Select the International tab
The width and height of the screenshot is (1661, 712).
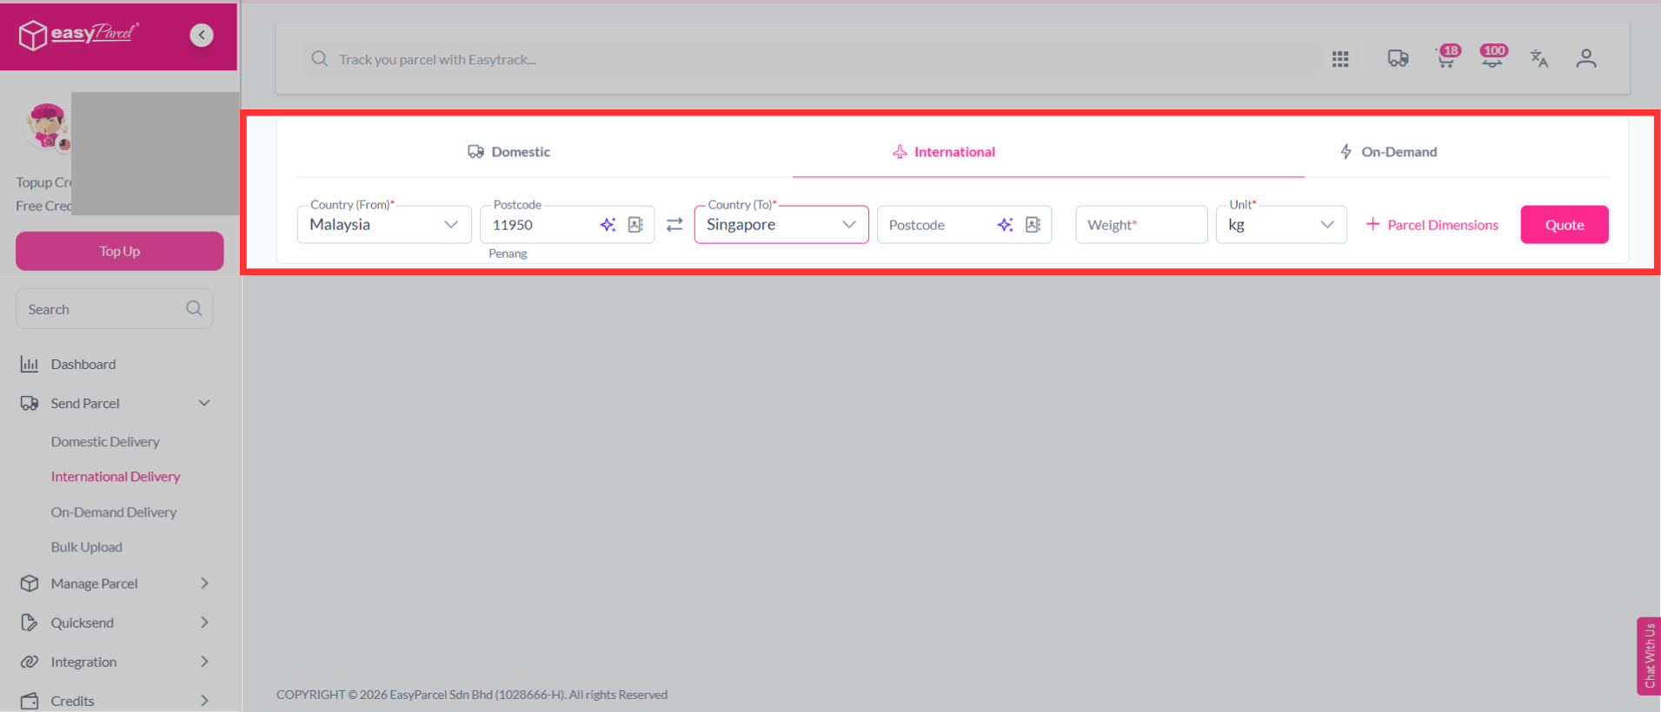(x=944, y=152)
